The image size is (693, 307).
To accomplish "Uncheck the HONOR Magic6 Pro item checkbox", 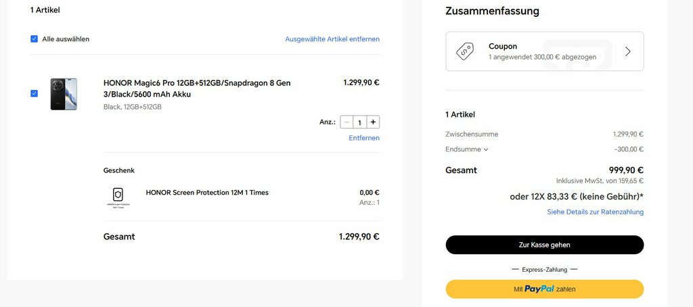I will (34, 93).
